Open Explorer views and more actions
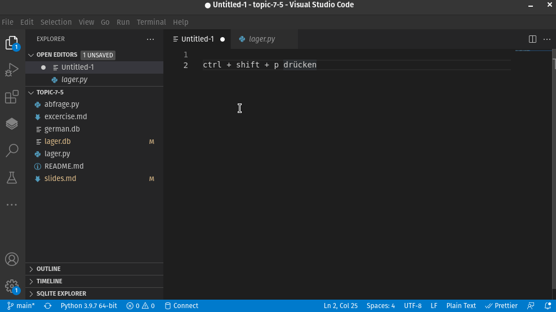This screenshot has width=556, height=312. (x=150, y=39)
